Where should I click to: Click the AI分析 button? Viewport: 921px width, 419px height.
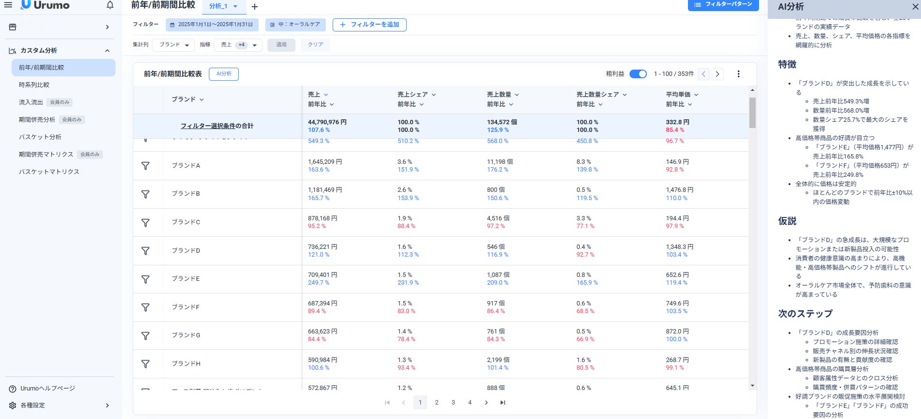[223, 74]
